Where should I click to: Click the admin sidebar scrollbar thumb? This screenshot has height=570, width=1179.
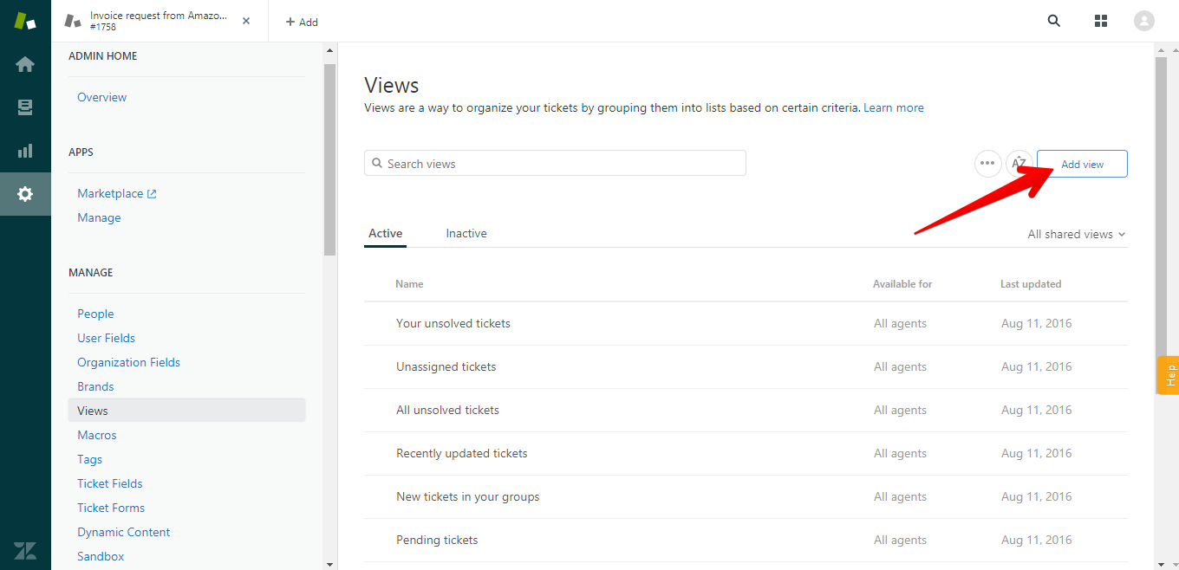329,160
